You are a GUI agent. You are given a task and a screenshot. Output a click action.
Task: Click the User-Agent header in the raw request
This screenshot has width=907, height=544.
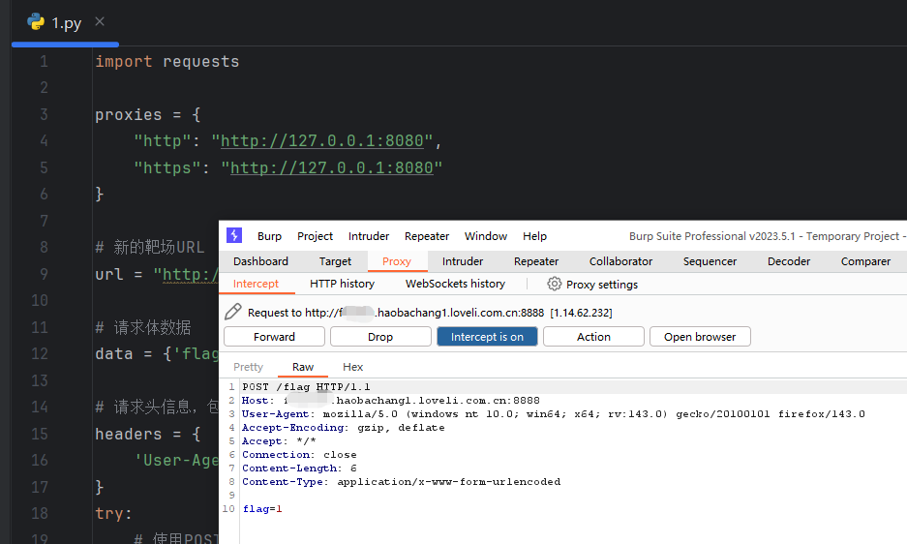[x=553, y=413]
